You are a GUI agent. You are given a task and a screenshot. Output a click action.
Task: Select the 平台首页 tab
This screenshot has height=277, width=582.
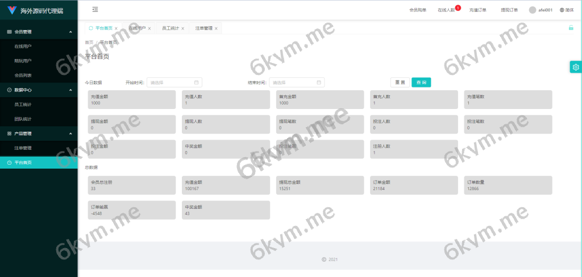click(104, 28)
